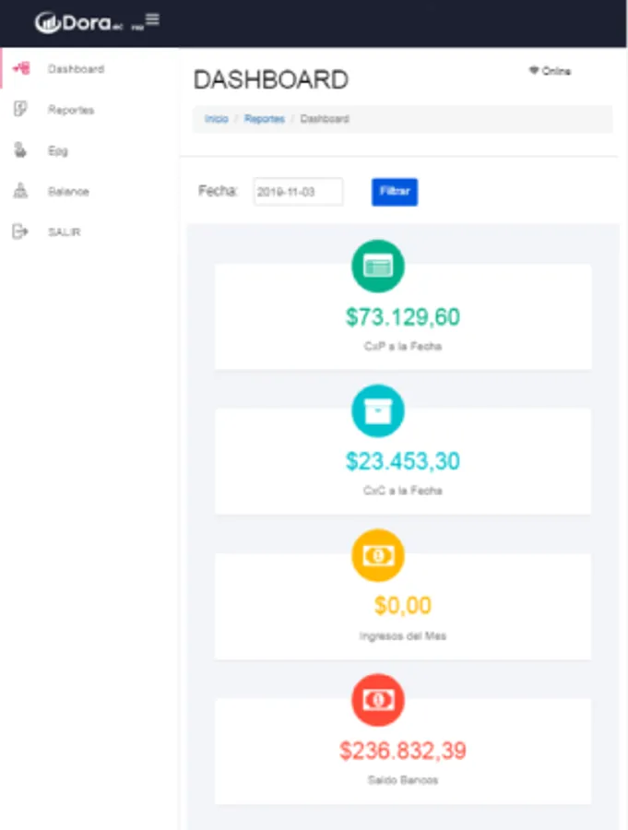Click the $236.832,39 amount

click(403, 751)
